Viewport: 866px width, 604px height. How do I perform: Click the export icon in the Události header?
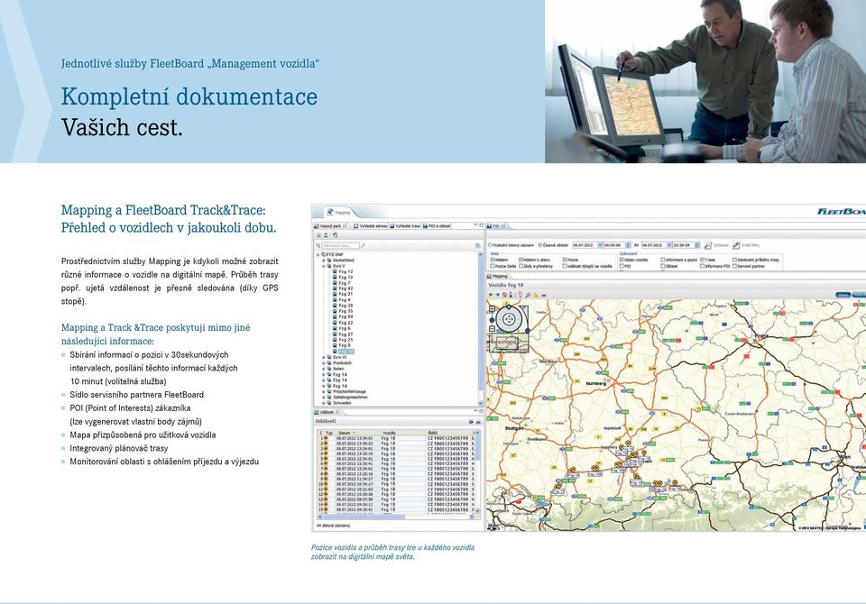coord(471,422)
